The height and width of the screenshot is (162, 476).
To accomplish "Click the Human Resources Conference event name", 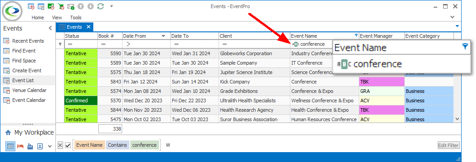I will pos(324,119).
